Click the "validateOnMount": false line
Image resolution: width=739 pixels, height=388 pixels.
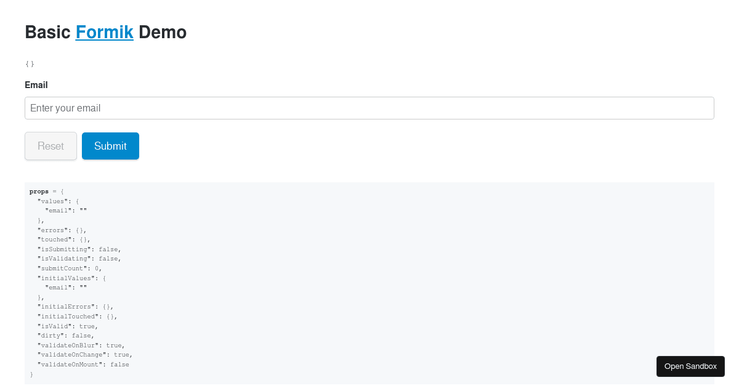click(83, 365)
